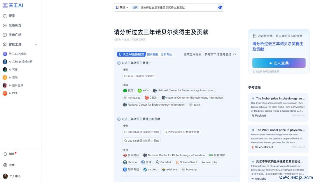Image resolution: width=315 pixels, height=182 pixels.
Task: Open reference 13 The Nobel prize in physiology
Action: coord(278,107)
